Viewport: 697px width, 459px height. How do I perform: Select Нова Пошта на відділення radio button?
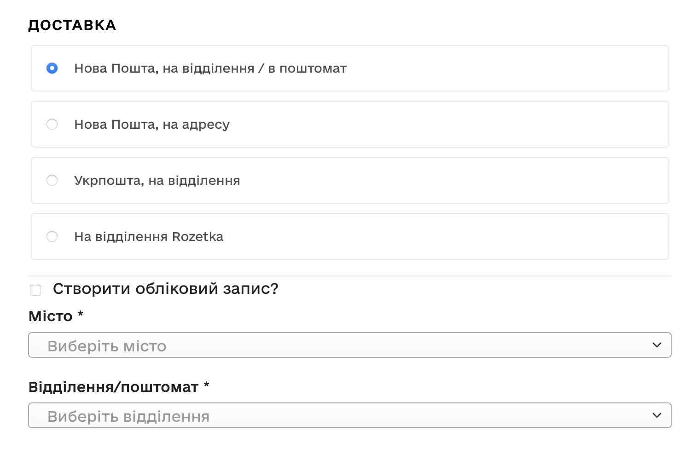point(52,68)
